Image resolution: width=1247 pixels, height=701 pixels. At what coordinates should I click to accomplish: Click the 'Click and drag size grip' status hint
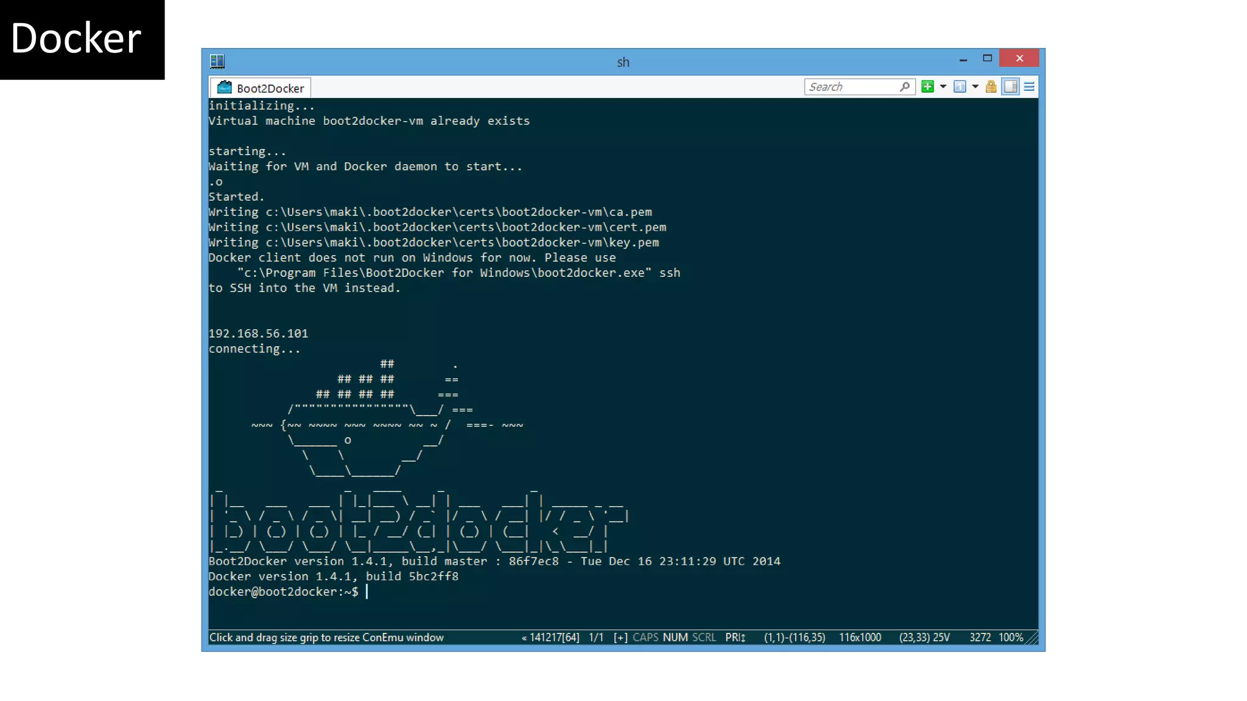pos(326,637)
